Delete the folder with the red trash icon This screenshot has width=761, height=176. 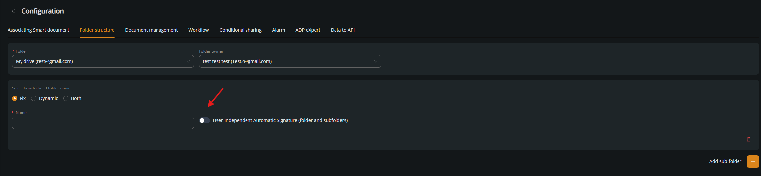point(749,139)
